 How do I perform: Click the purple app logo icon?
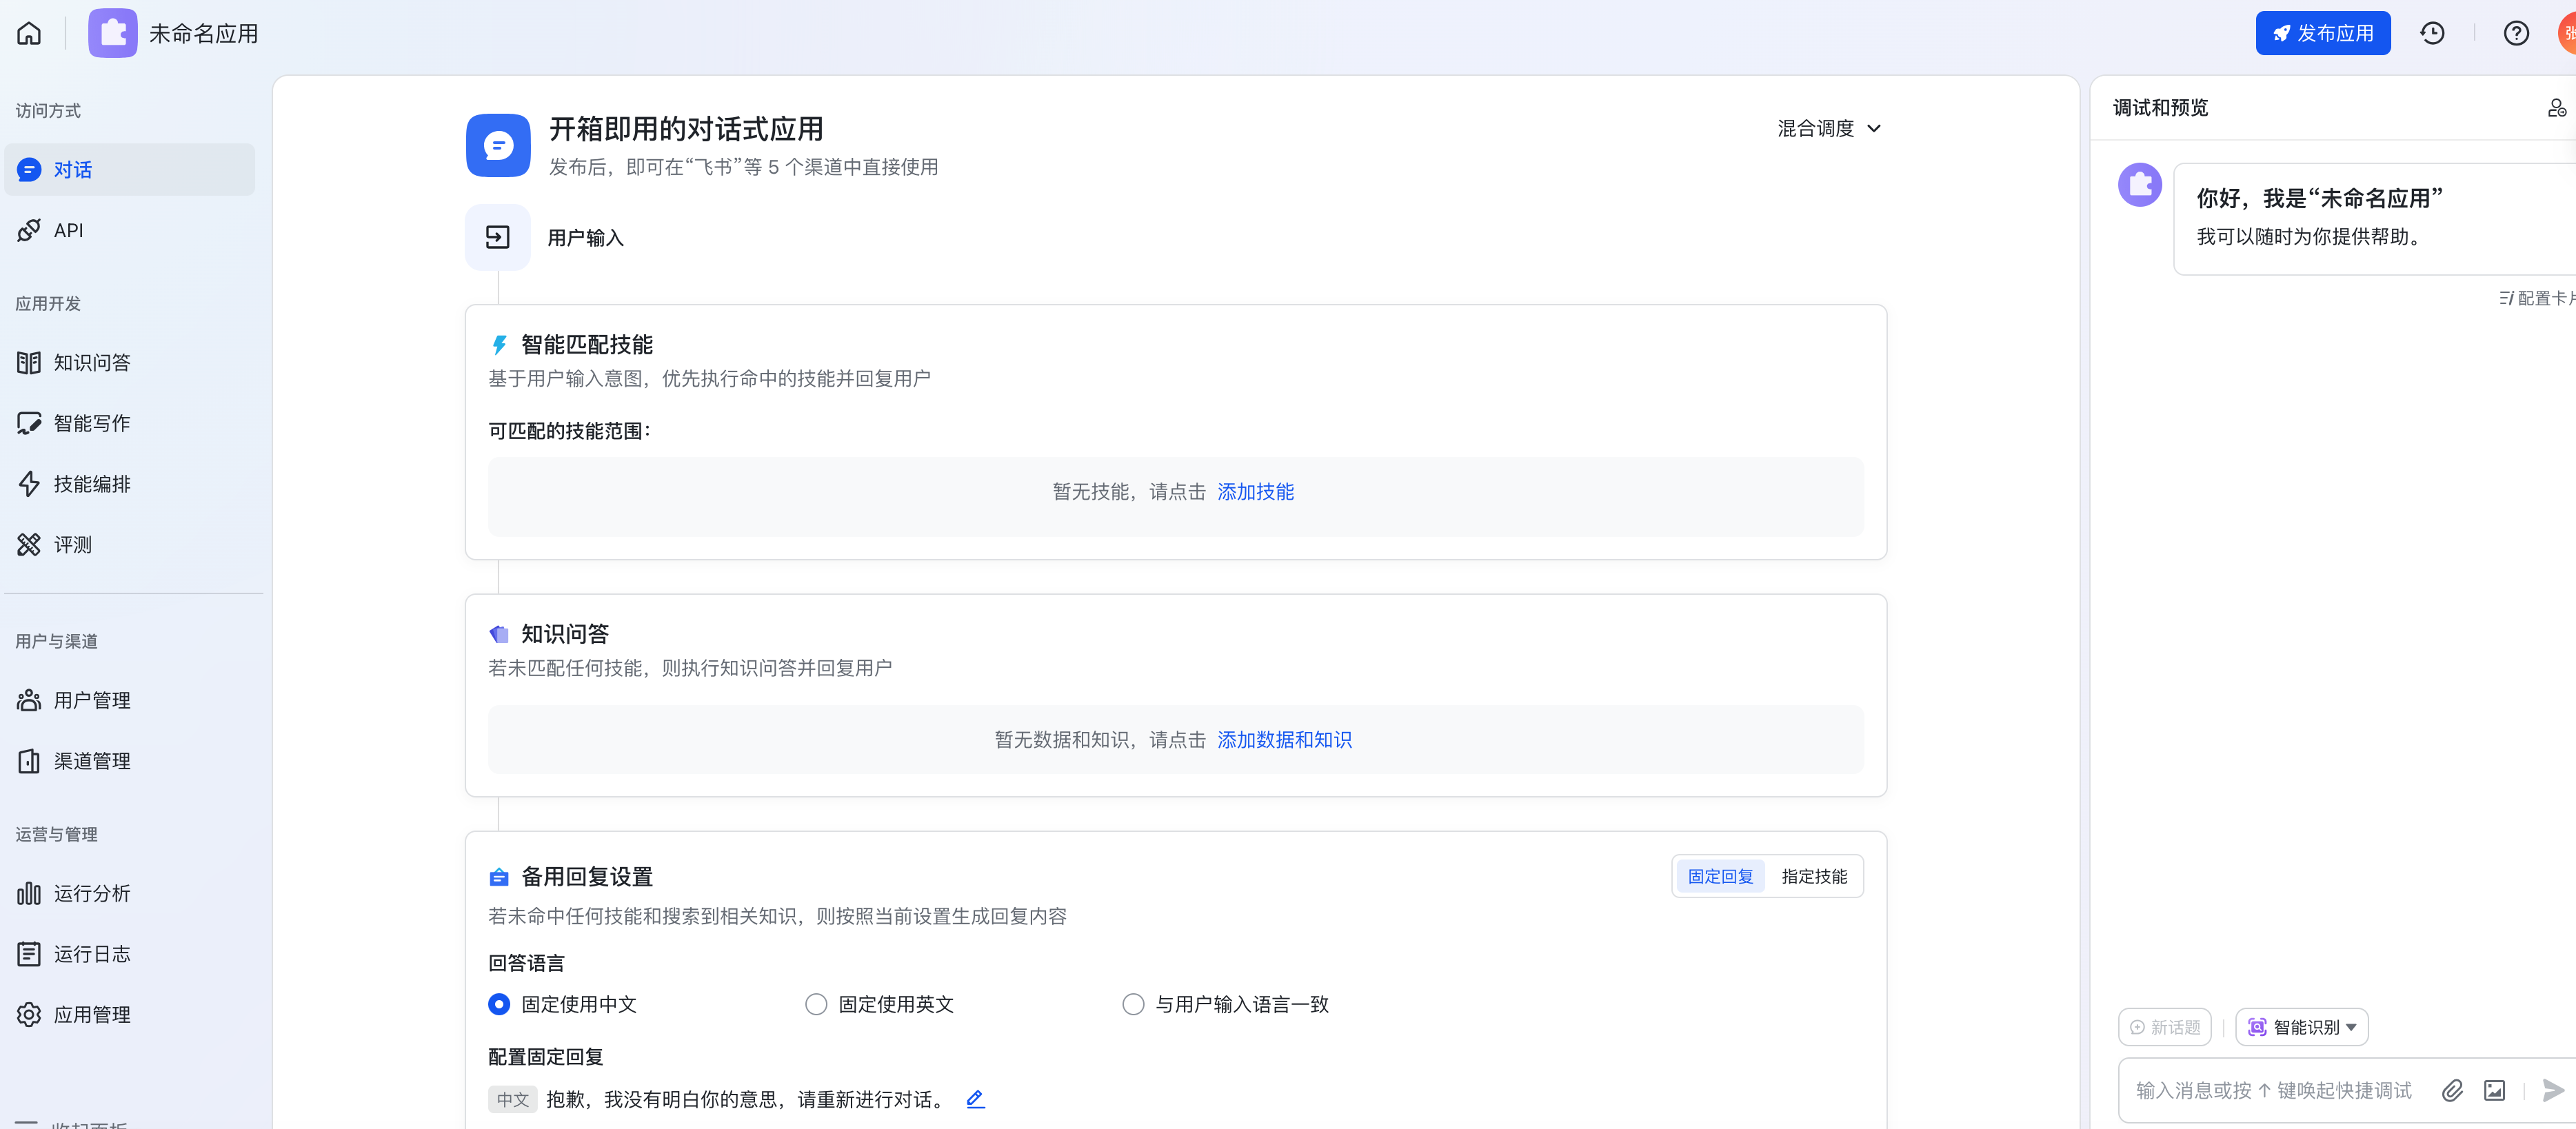(x=112, y=33)
